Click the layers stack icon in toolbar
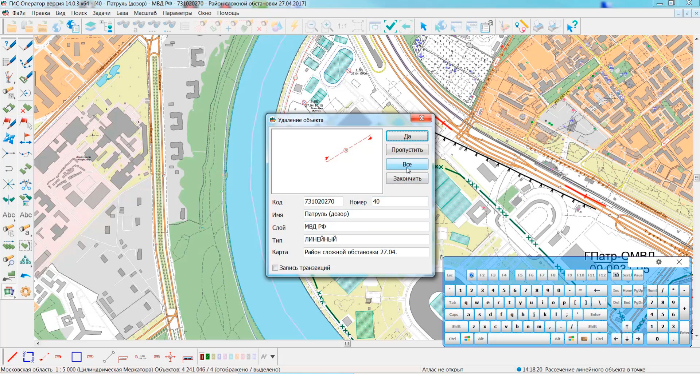This screenshot has width=700, height=374. click(90, 27)
